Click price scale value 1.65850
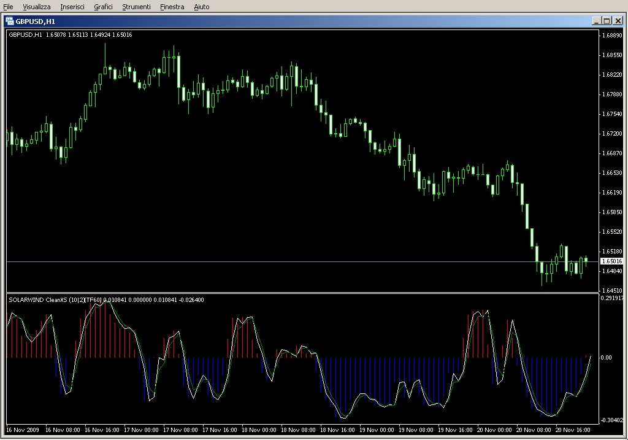 (613, 212)
